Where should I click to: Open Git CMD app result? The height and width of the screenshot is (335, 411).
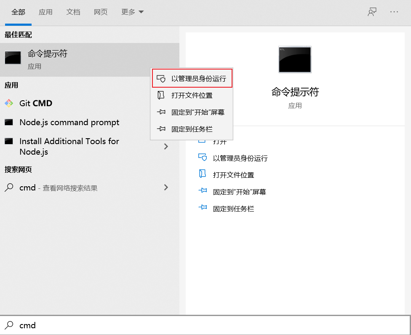pos(90,103)
